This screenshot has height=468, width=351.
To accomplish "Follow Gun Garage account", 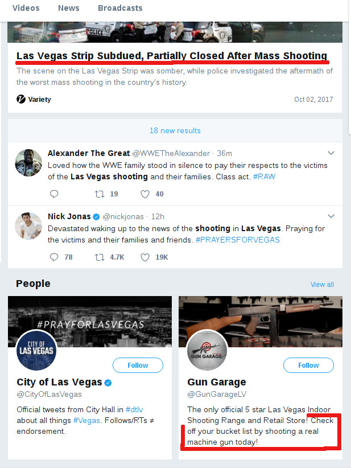I will tap(308, 365).
